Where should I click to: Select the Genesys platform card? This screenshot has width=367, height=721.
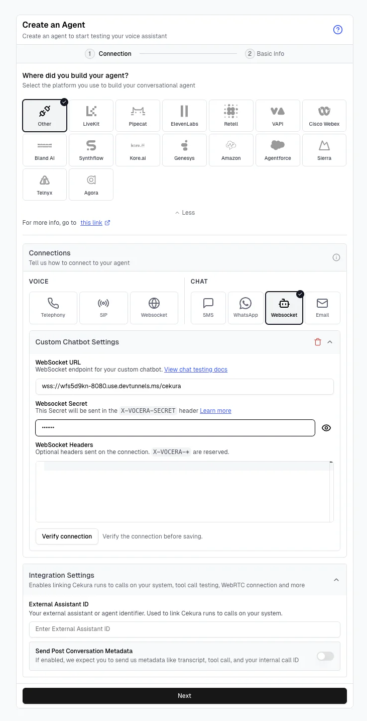[184, 150]
